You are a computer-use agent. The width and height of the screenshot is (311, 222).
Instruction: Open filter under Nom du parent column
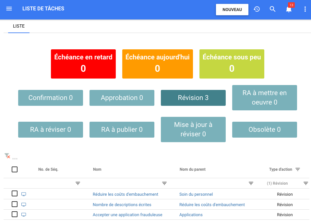click(x=251, y=183)
